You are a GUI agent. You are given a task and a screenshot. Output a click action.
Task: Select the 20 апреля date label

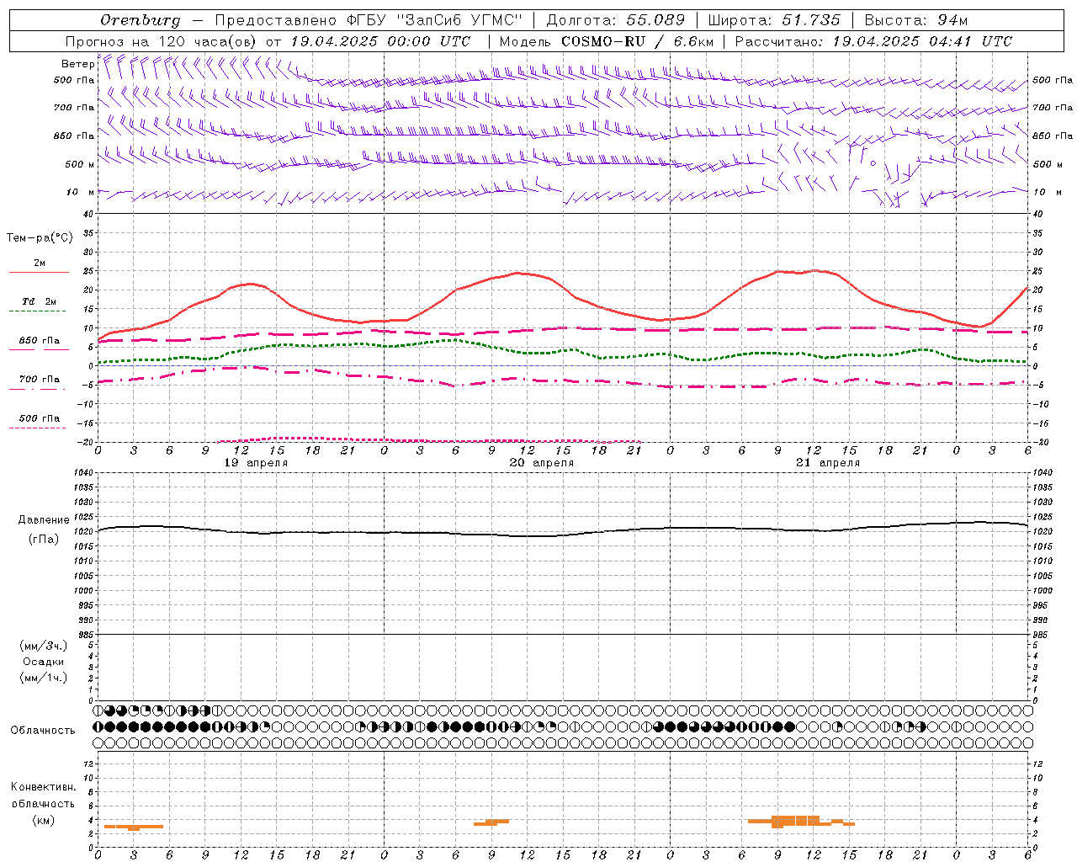click(x=542, y=463)
